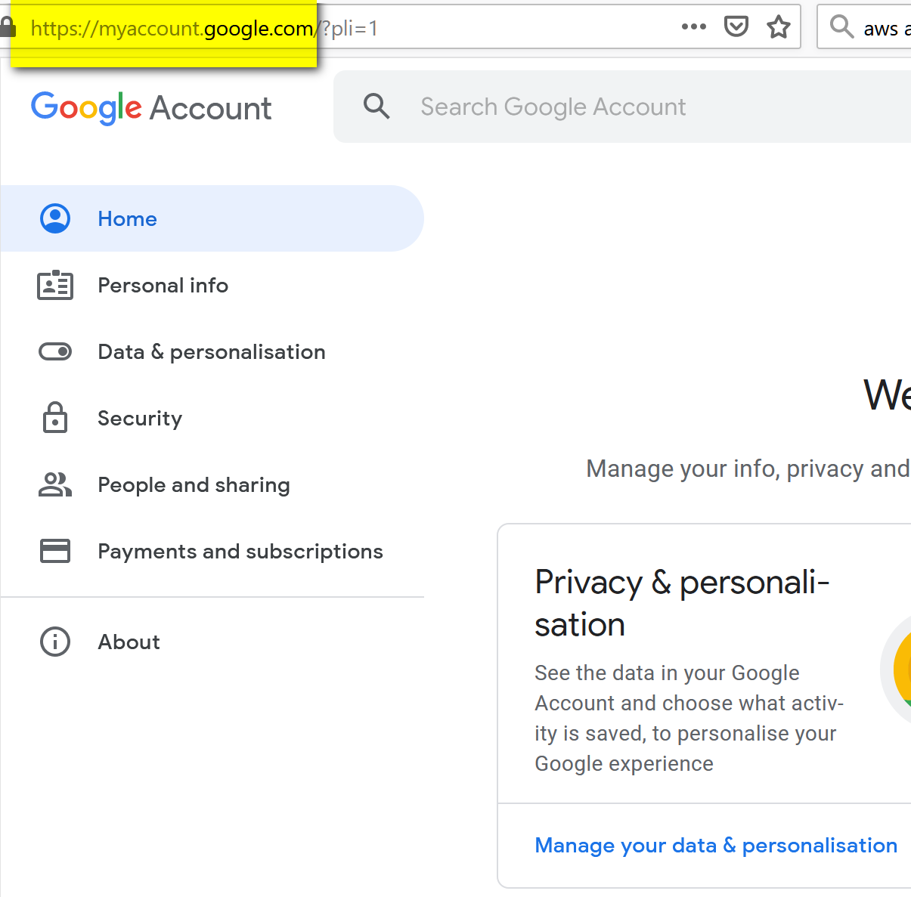Go to Security settings
This screenshot has width=911, height=897.
pyautogui.click(x=140, y=419)
